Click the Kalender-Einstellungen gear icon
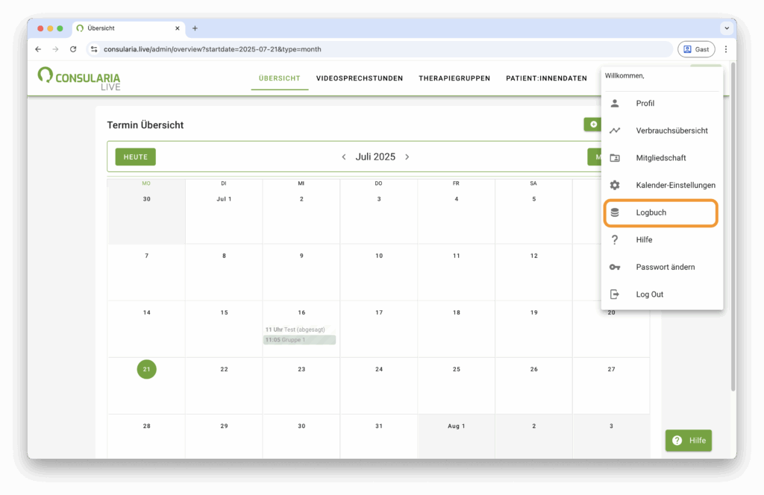 coord(615,185)
